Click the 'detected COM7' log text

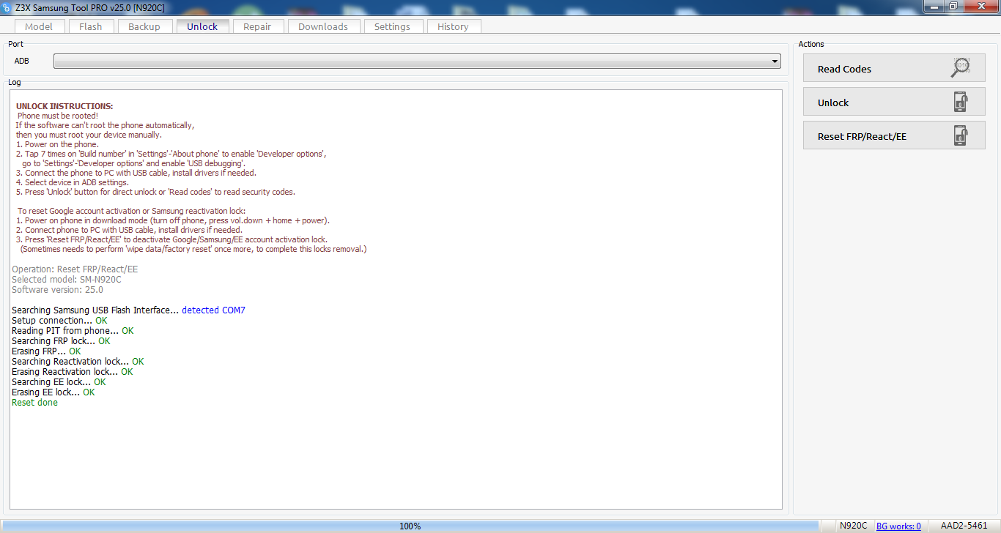(x=213, y=310)
